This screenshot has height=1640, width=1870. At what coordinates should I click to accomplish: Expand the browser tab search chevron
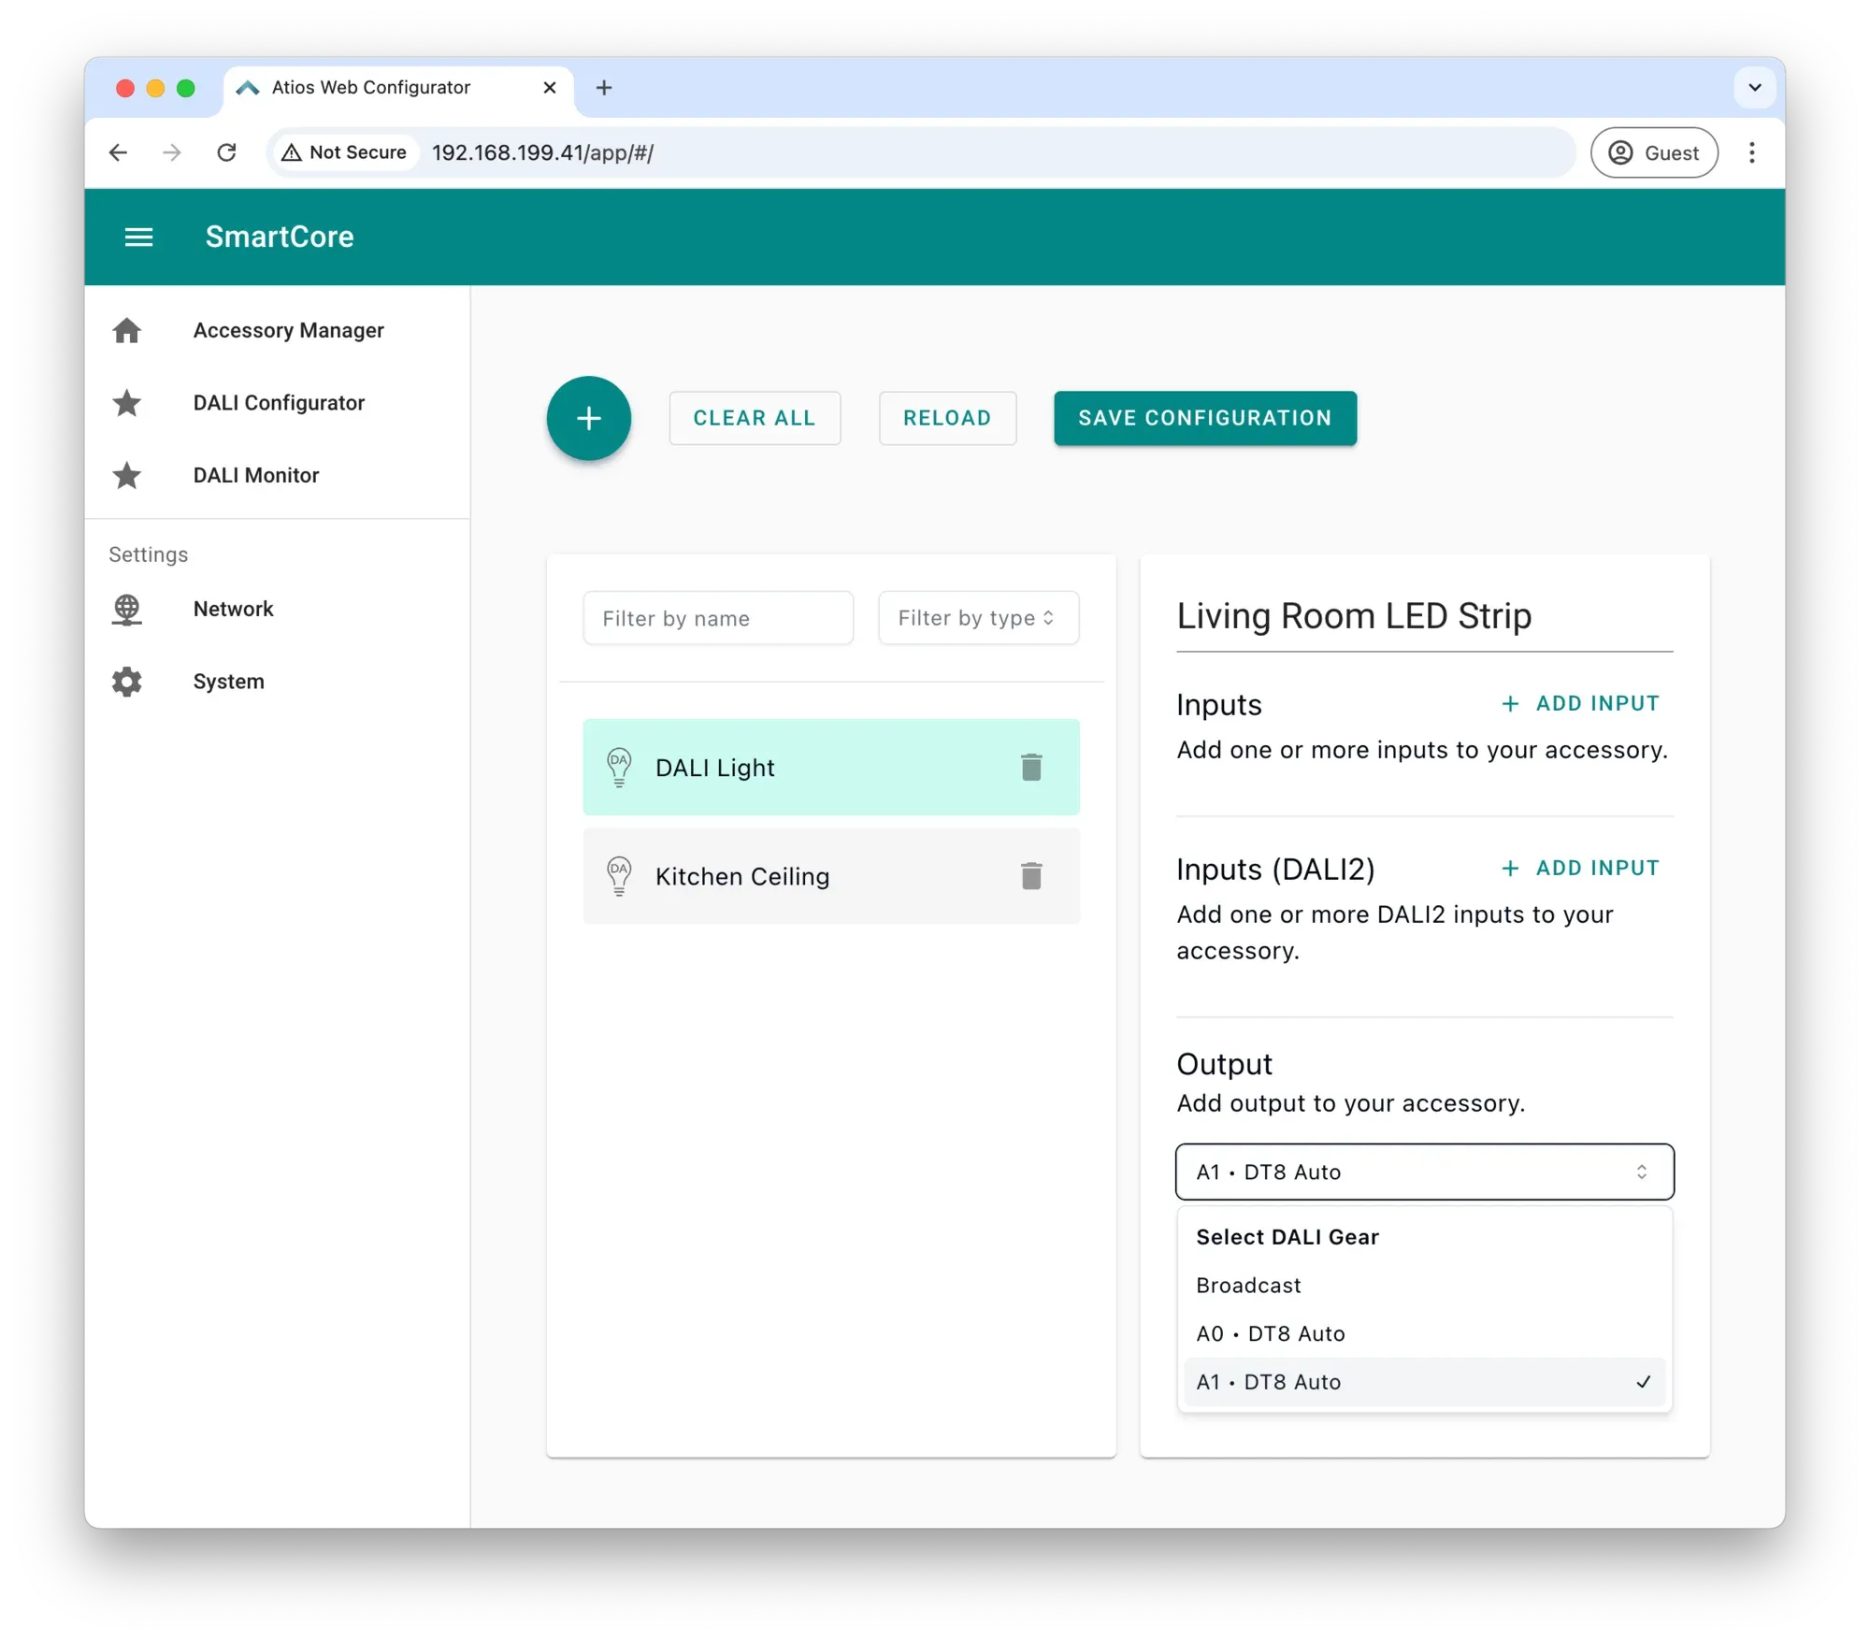1754,88
